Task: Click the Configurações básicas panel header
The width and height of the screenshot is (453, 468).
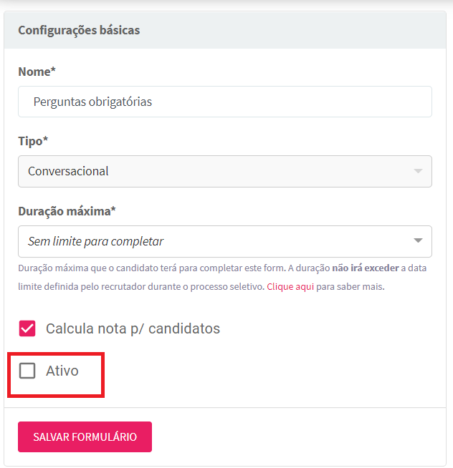Action: (x=79, y=30)
